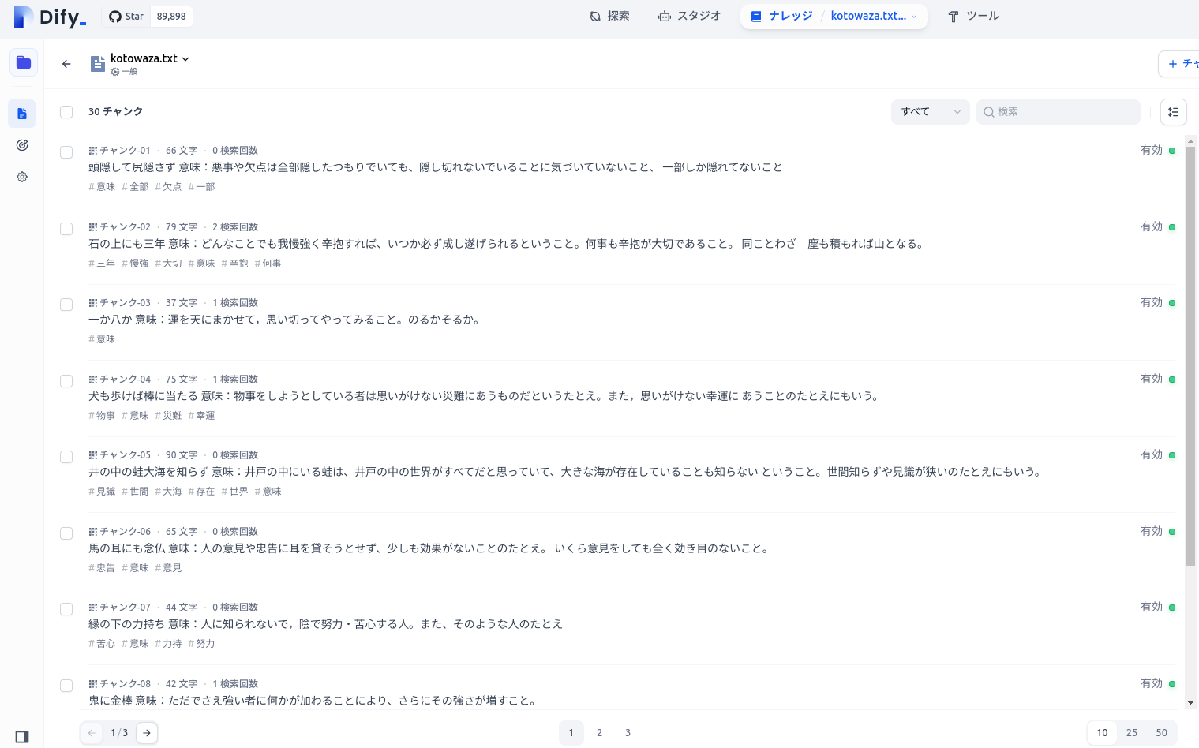
Task: Check the チャンク-06 checkbox
Action: pos(66,533)
